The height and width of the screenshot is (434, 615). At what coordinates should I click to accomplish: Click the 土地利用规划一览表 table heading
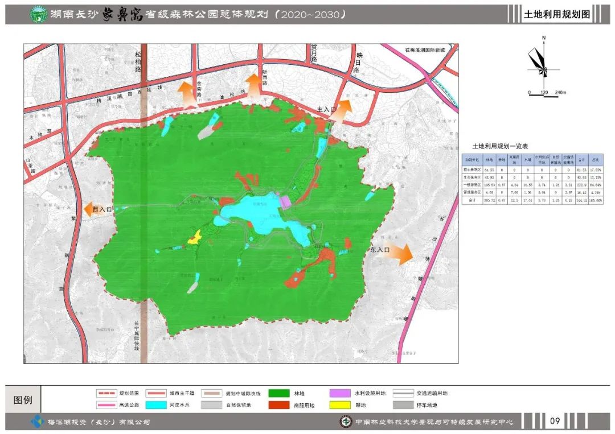pyautogui.click(x=496, y=147)
